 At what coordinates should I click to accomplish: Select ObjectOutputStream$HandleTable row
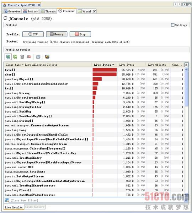coord(94,135)
